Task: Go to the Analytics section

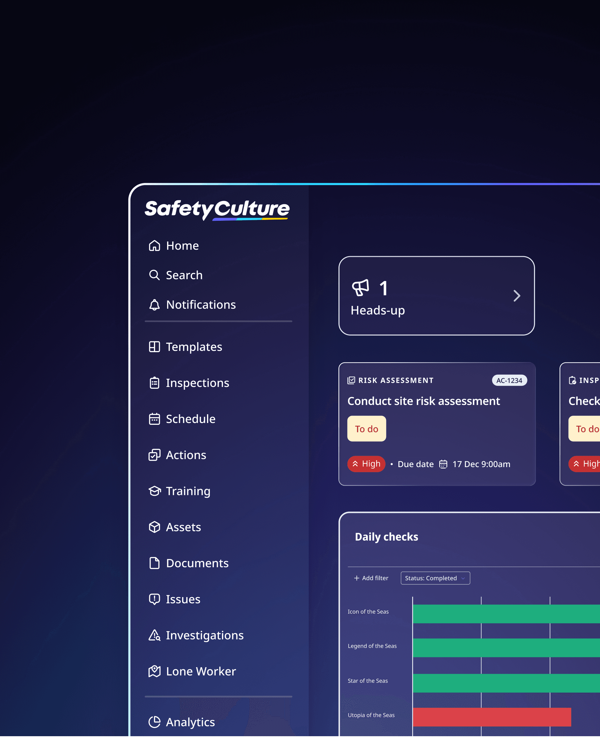Action: [190, 722]
